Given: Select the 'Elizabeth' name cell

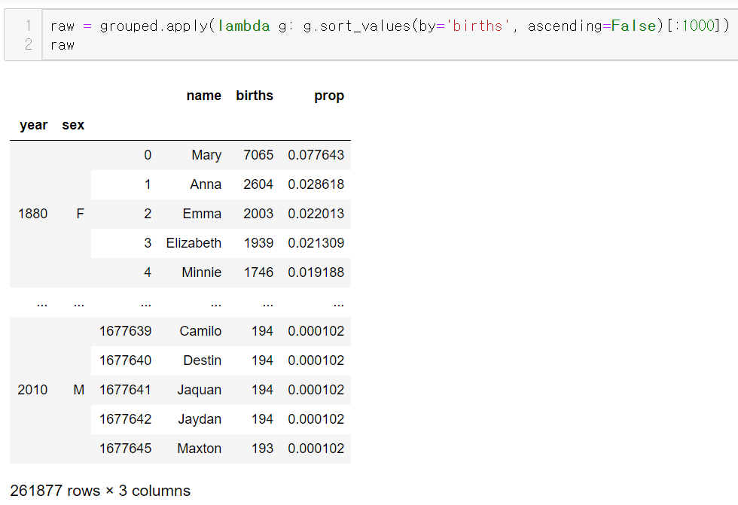Looking at the screenshot, I should (x=194, y=243).
